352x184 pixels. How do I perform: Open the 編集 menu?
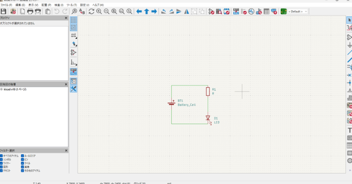(x=20, y=5)
